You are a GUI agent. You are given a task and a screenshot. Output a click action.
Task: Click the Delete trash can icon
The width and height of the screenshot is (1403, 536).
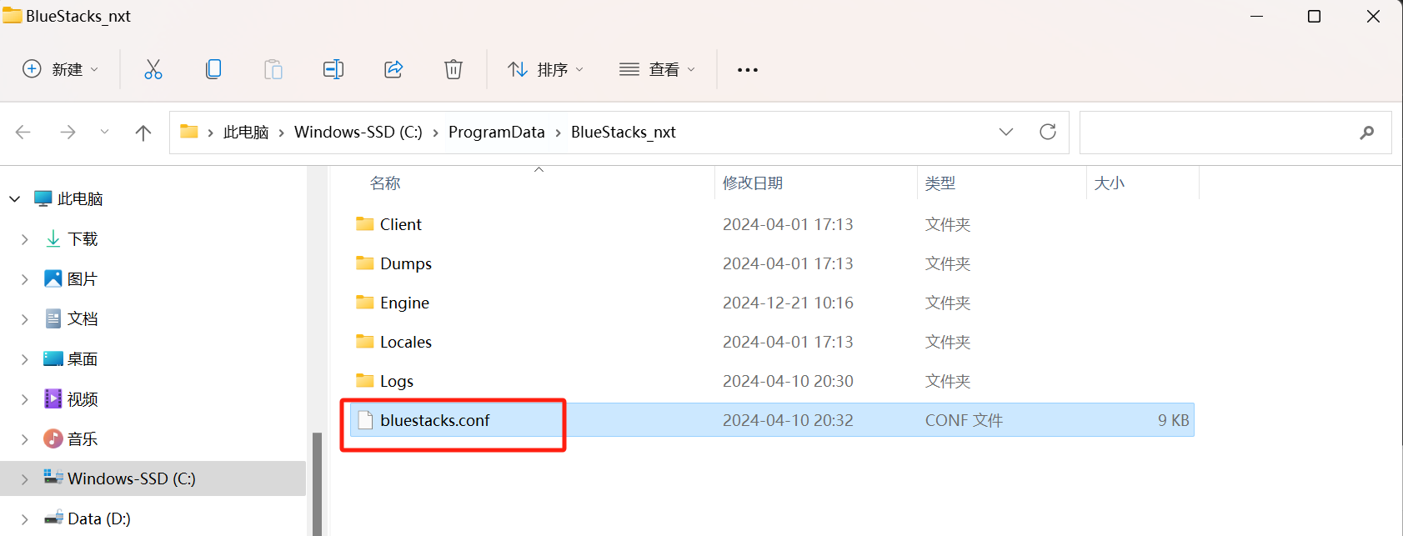453,69
